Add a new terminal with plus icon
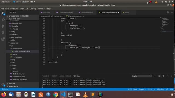 pyautogui.click(x=155, y=76)
